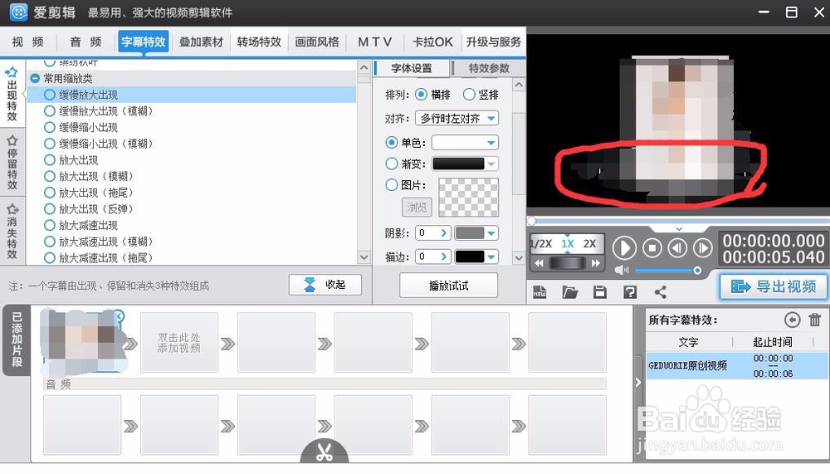Select the added video clip thumbnail
This screenshot has height=474, width=830.
82,342
